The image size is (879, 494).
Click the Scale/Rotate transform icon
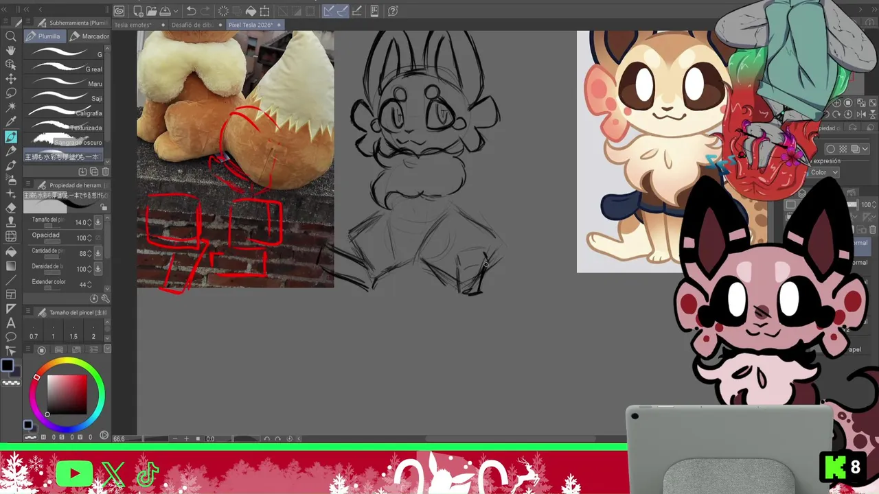point(264,11)
